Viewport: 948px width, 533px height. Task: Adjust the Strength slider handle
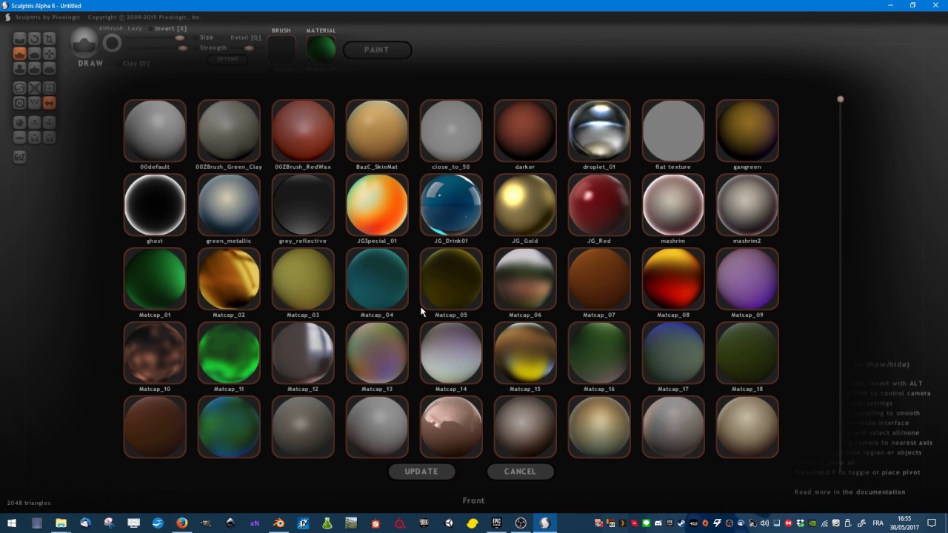183,48
